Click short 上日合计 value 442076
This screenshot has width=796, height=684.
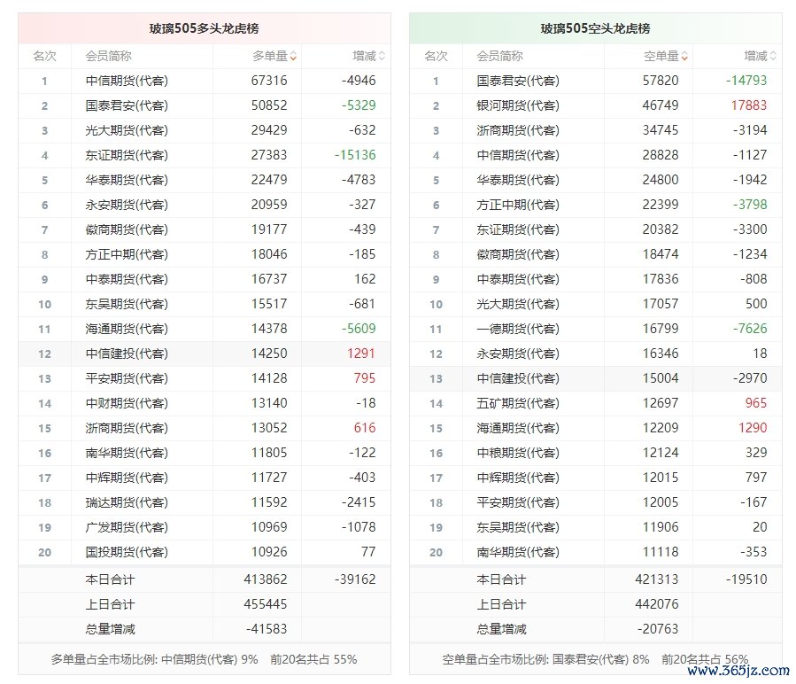[x=657, y=604]
